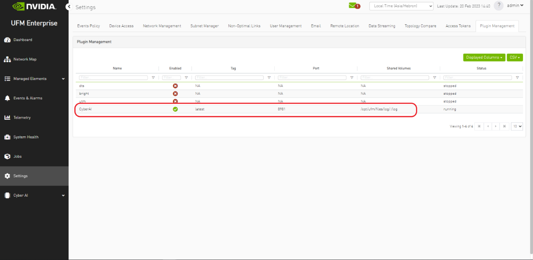
Task: Open the admin user menu
Action: [x=515, y=5]
